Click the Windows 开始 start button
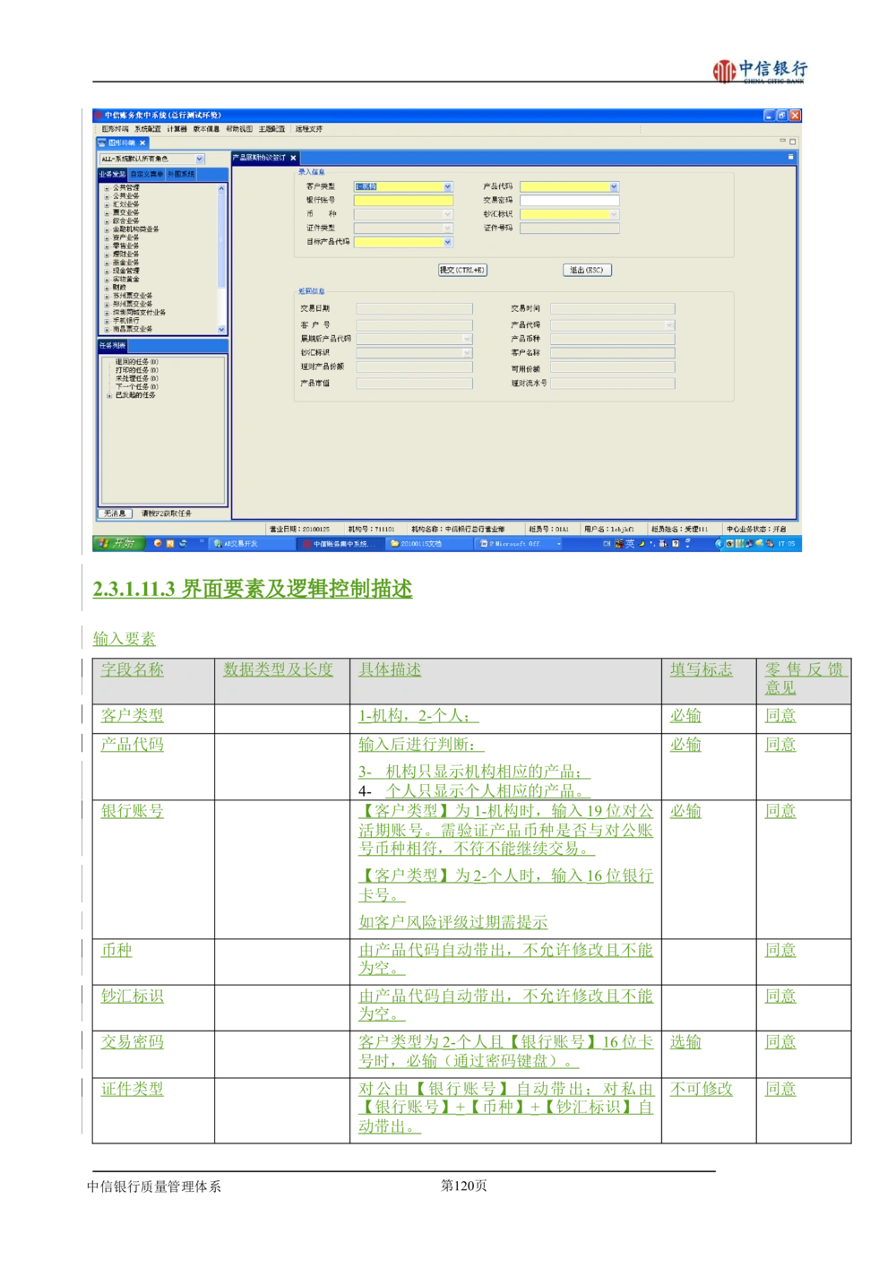 click(x=117, y=543)
